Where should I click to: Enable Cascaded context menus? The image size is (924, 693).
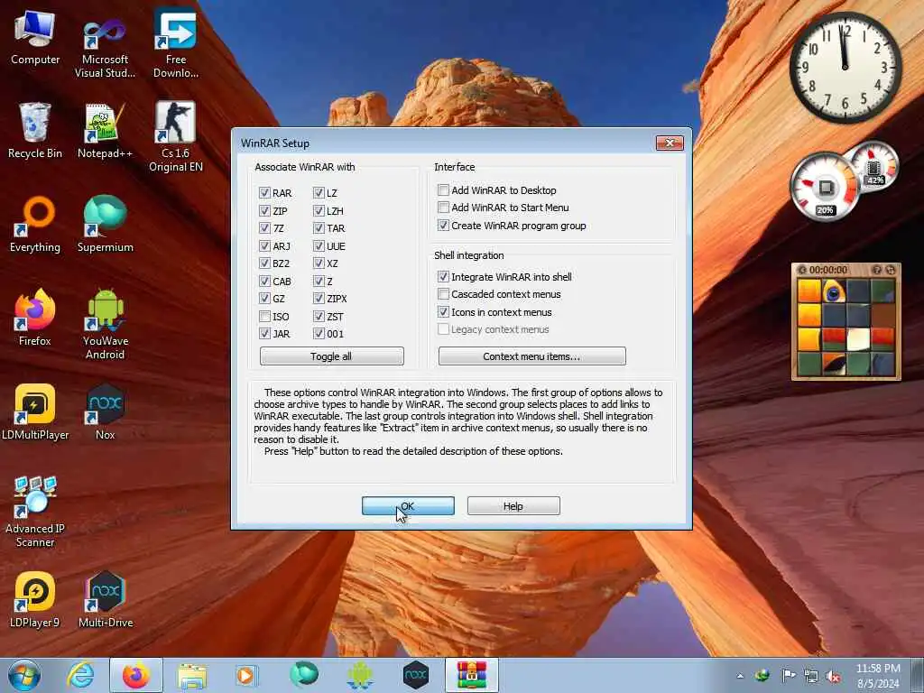click(443, 294)
